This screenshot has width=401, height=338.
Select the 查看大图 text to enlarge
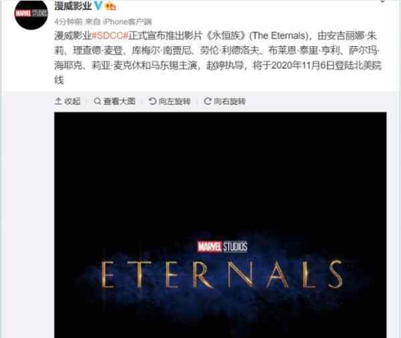pos(120,102)
